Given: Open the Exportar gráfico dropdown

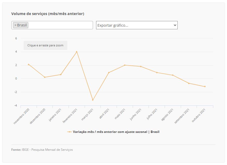Looking at the screenshot, I should (137, 25).
